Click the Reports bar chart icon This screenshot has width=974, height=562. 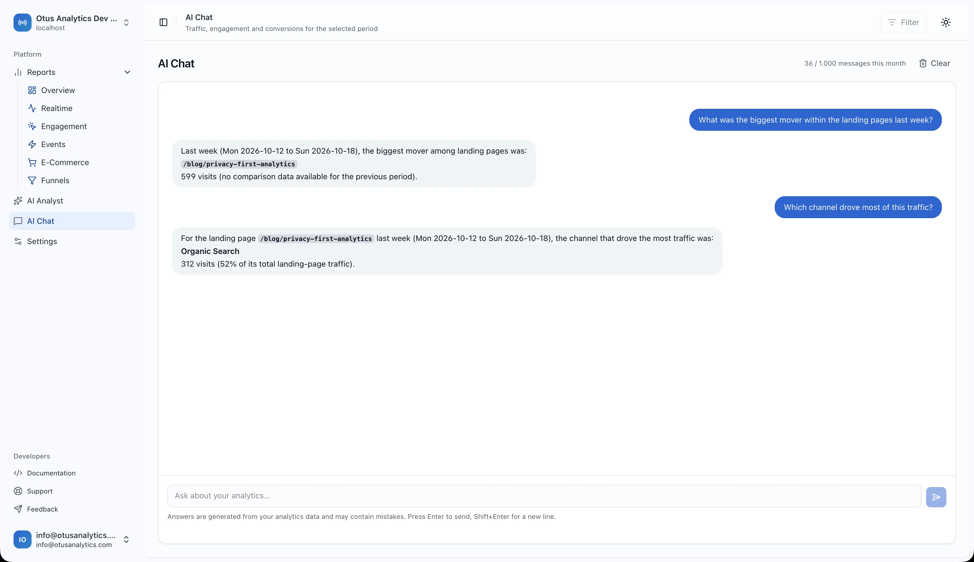(x=18, y=72)
